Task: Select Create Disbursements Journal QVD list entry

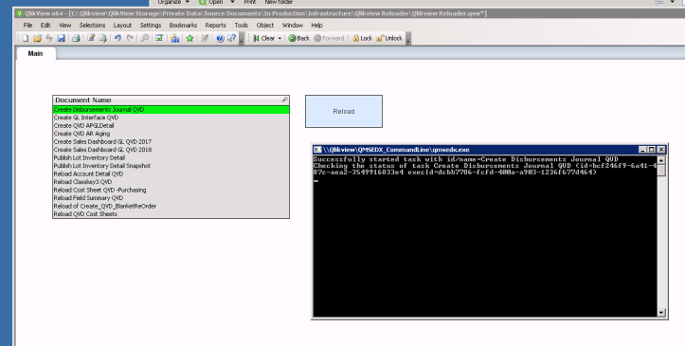Action: click(171, 110)
